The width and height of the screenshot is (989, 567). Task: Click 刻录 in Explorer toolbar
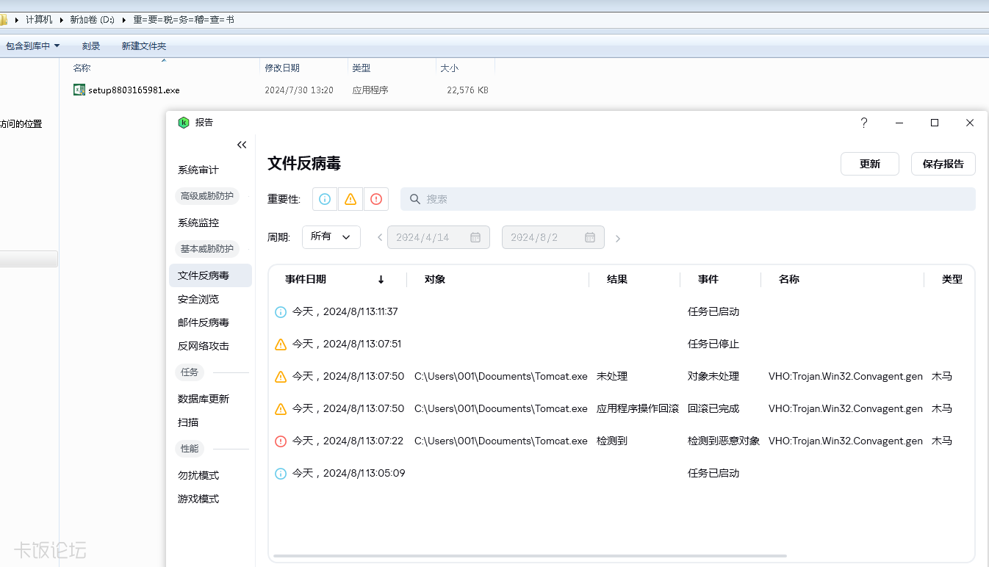tap(91, 46)
